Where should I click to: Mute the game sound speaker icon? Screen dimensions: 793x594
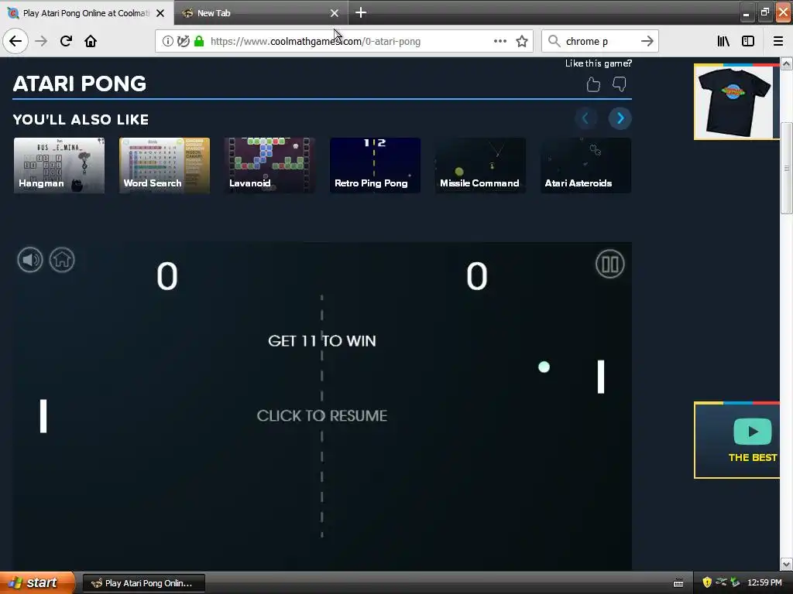click(x=30, y=260)
